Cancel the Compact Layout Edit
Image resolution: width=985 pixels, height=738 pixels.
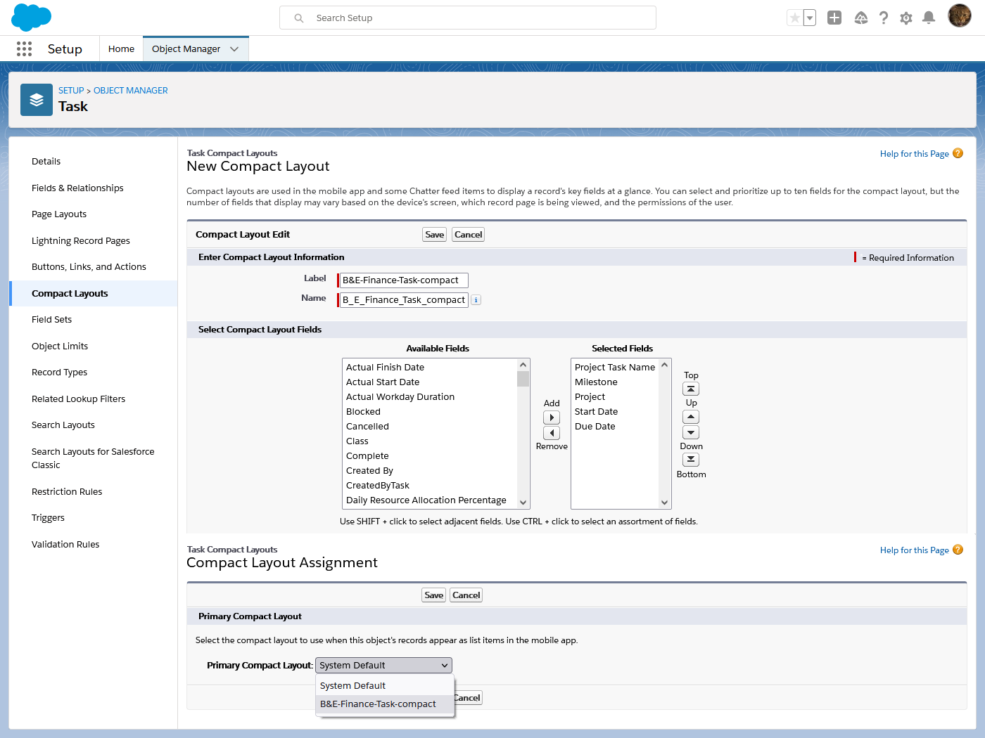coord(469,235)
